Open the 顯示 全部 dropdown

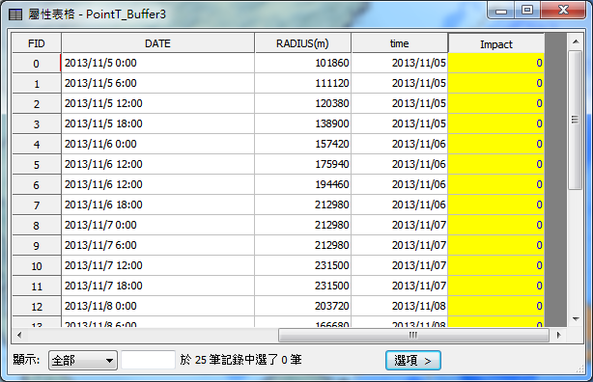[x=83, y=360]
